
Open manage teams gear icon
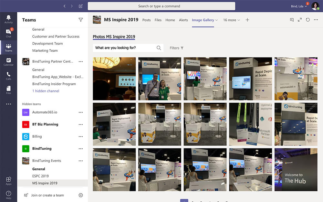[80, 195]
